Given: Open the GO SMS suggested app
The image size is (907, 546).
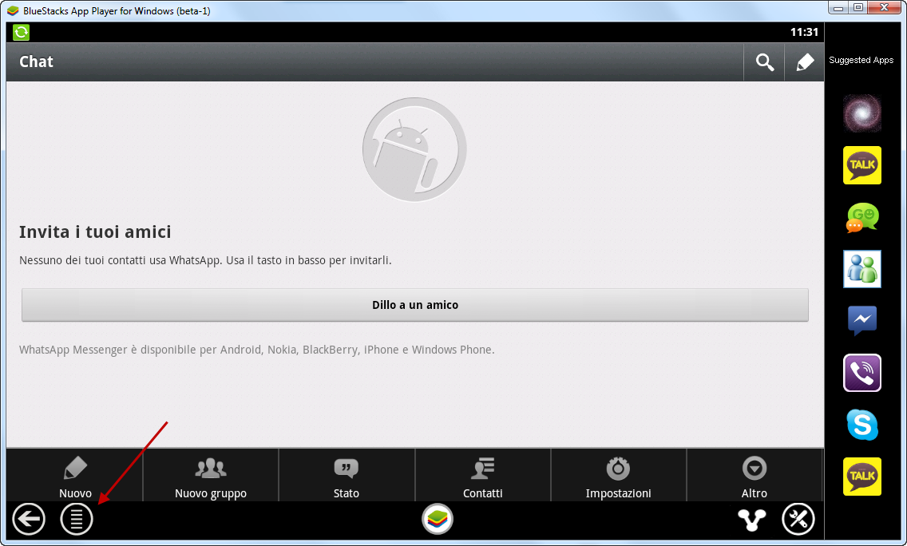Looking at the screenshot, I should pos(862,217).
